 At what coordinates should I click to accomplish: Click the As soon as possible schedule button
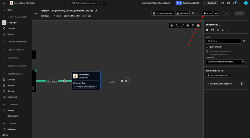(163, 13)
